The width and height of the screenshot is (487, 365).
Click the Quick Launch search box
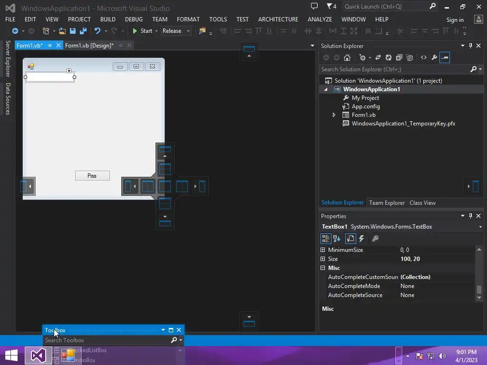(x=390, y=6)
